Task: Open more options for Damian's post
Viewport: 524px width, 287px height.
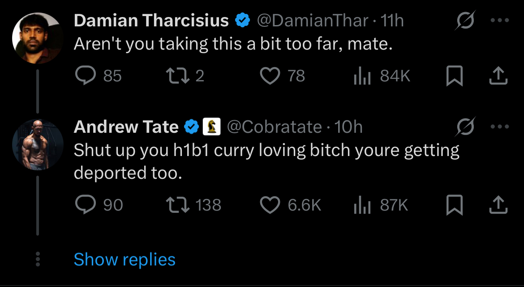Action: 500,21
